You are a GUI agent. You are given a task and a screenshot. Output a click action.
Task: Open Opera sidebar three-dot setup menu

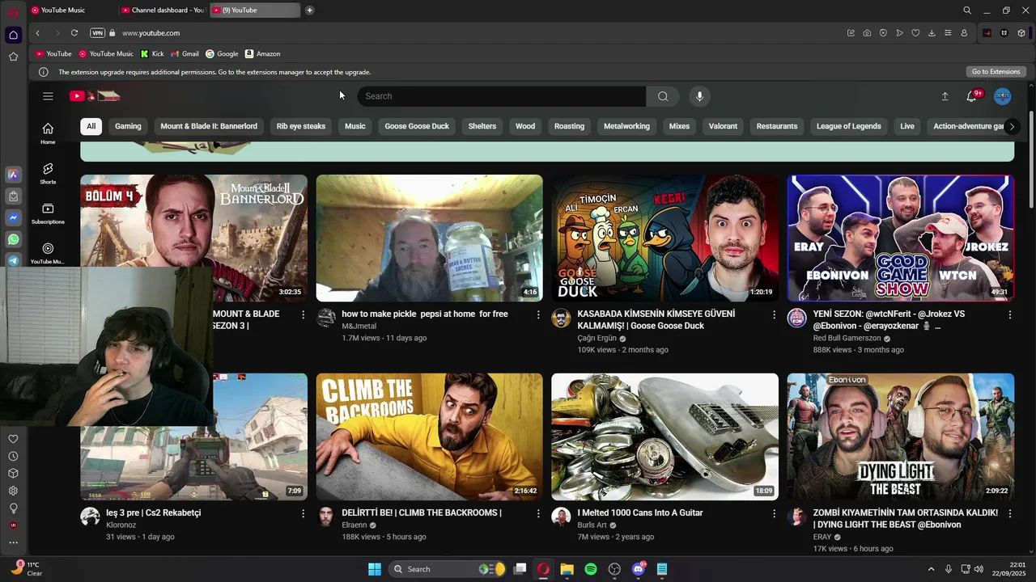click(x=13, y=542)
